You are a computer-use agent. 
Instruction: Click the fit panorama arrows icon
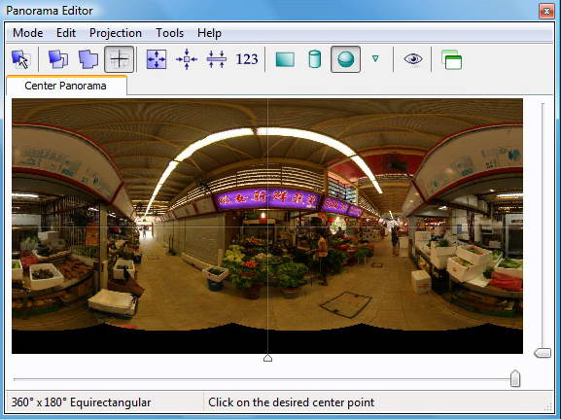157,59
